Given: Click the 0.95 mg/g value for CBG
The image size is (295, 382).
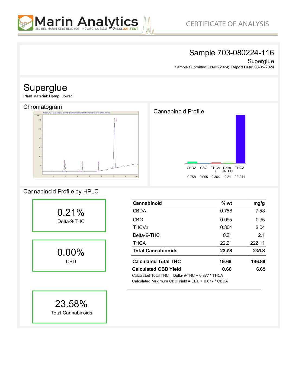Looking at the screenshot, I should pyautogui.click(x=260, y=220).
